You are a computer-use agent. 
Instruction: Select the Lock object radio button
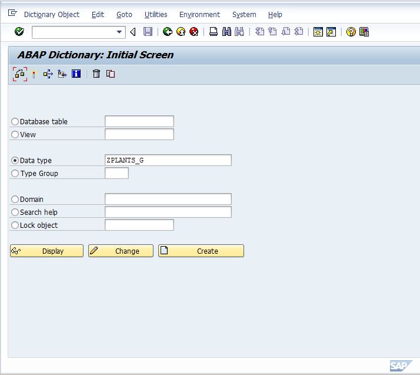pyautogui.click(x=15, y=225)
